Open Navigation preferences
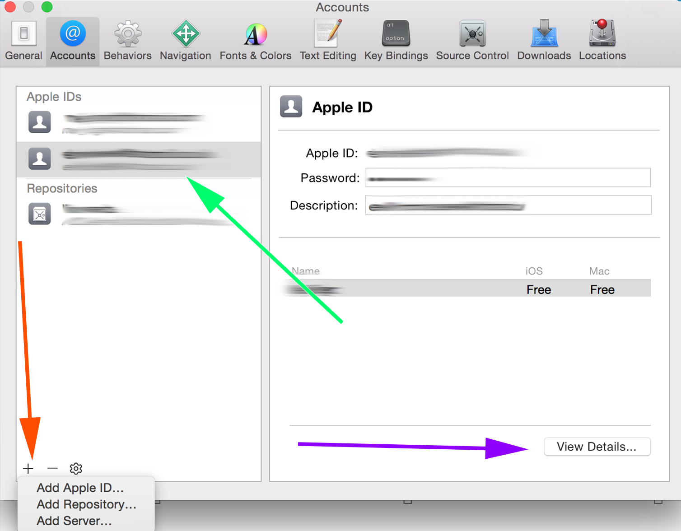 (185, 41)
